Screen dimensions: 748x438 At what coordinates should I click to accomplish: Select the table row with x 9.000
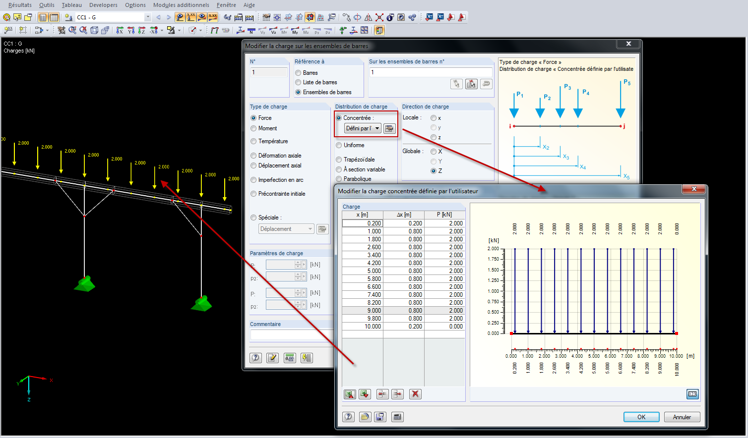tap(403, 311)
